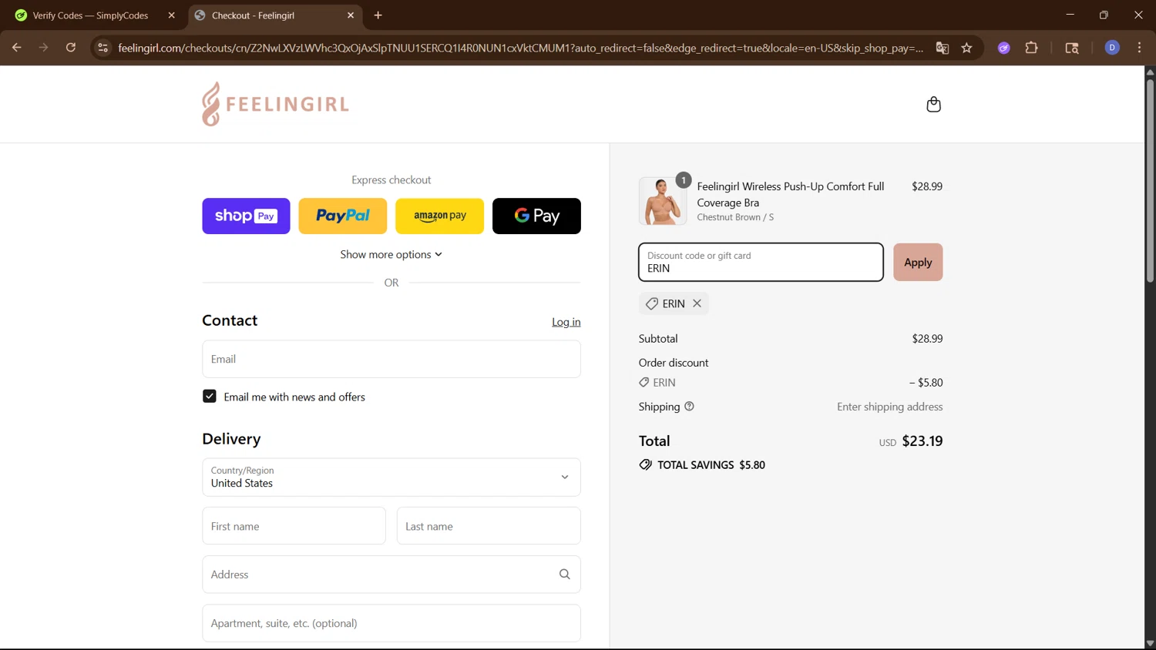Click Enter shipping address text
The width and height of the screenshot is (1156, 650).
click(890, 407)
